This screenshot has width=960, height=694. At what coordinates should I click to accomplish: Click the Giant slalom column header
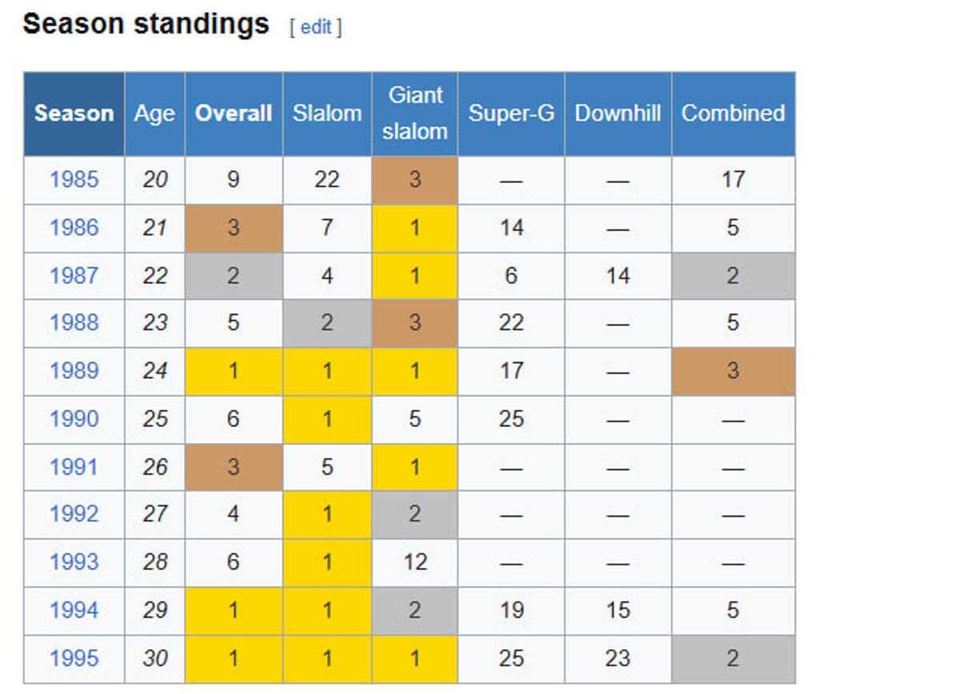[414, 114]
